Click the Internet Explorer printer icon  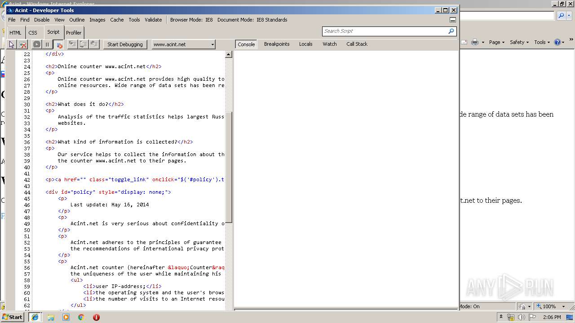(474, 42)
